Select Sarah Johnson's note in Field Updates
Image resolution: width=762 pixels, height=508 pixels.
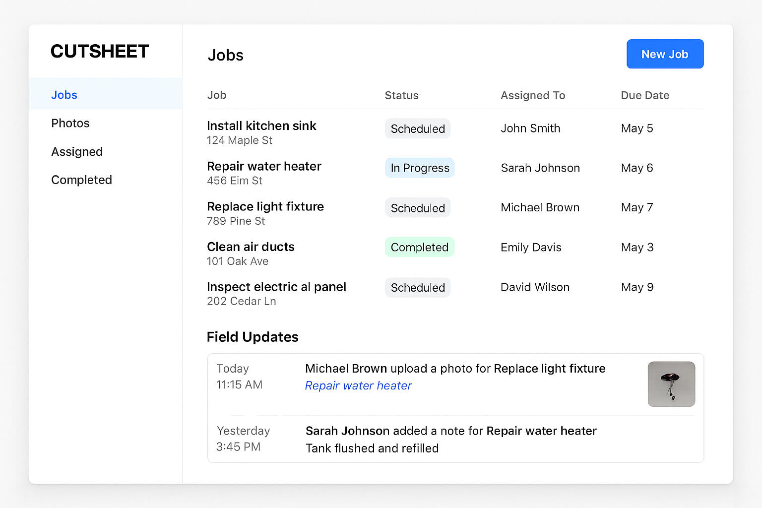click(x=450, y=440)
